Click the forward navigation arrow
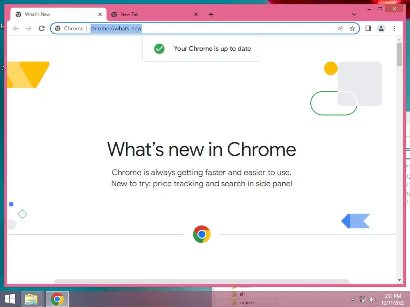410x307 pixels. click(29, 28)
